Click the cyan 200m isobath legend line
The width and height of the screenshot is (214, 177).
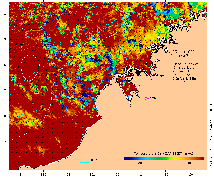coord(84,162)
